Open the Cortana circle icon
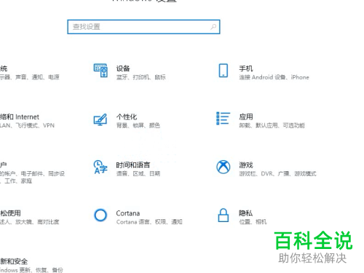The width and height of the screenshot is (364, 273). pyautogui.click(x=100, y=215)
